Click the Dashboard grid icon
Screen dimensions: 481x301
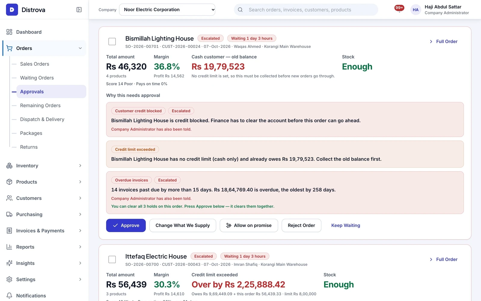coord(9,32)
